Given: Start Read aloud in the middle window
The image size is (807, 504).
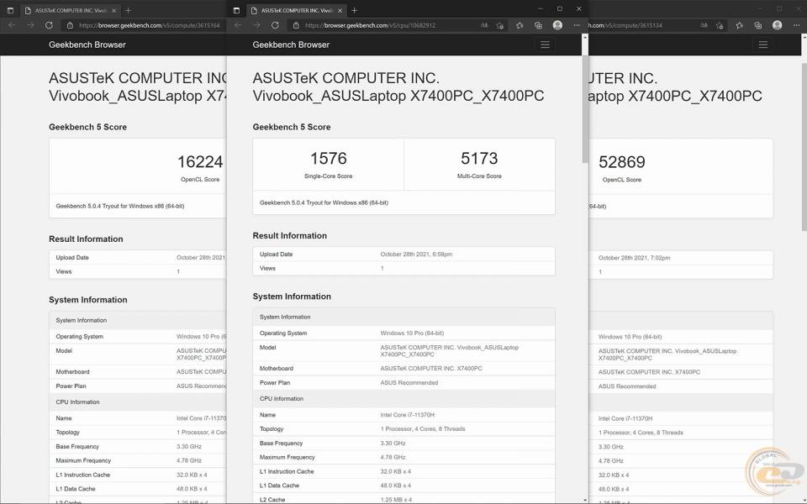Looking at the screenshot, I should [x=484, y=25].
